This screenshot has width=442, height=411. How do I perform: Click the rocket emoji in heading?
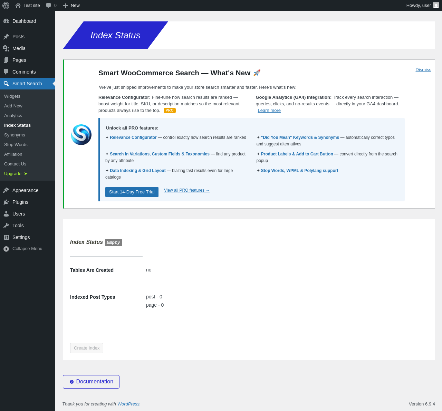[x=257, y=73]
